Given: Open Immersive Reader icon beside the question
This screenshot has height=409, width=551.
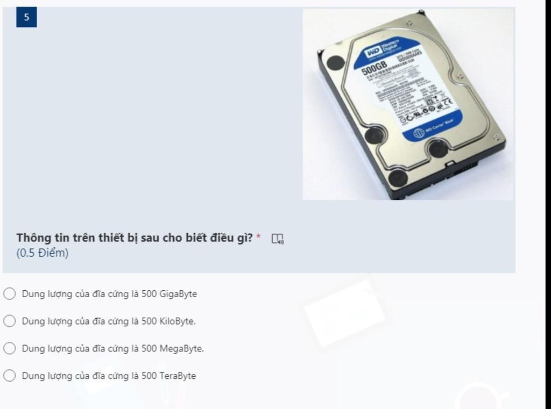Looking at the screenshot, I should click(x=278, y=239).
